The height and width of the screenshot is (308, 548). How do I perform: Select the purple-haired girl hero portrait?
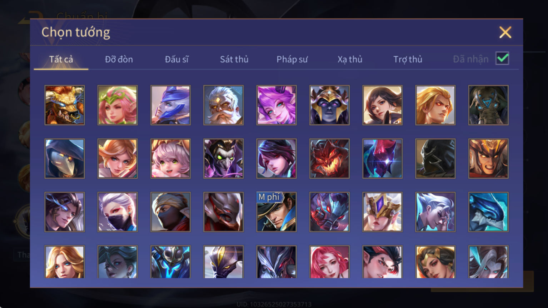click(x=277, y=105)
